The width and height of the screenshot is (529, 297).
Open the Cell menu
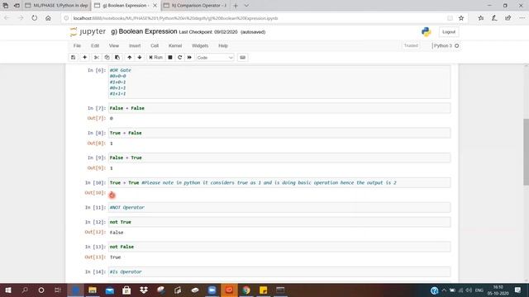[x=155, y=46]
